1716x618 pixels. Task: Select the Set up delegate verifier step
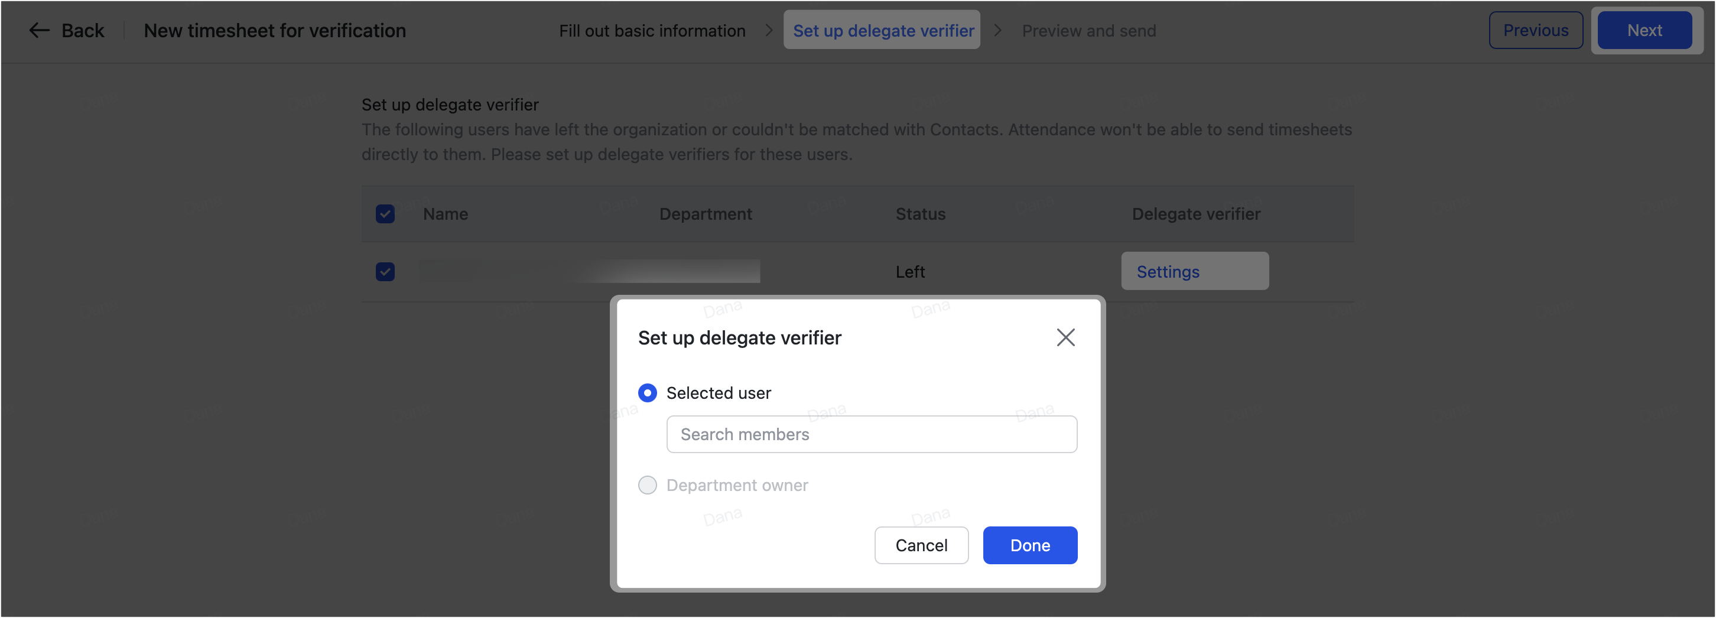[x=881, y=31]
